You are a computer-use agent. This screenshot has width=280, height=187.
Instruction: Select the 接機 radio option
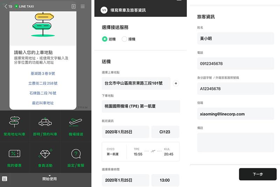point(124,39)
